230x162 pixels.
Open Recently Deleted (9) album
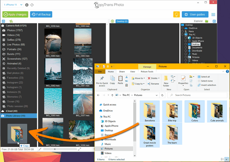click(x=18, y=68)
